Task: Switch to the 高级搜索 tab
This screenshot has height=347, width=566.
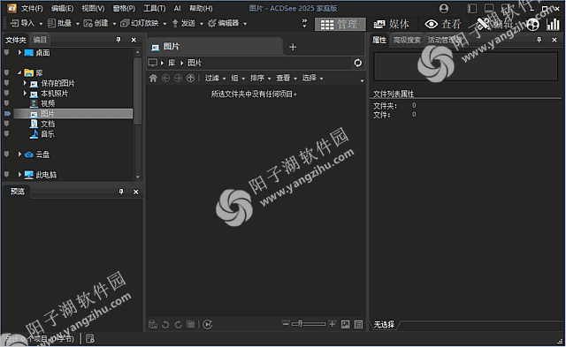Action: coord(407,40)
